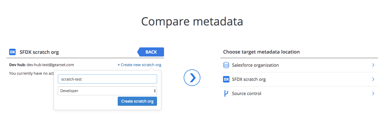This screenshot has width=383, height=128.
Task: Expand the Salesforce organization chevron
Action: pyautogui.click(x=373, y=65)
